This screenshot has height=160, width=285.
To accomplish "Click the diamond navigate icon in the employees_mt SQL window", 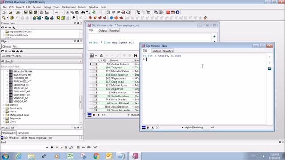I will click(214, 36).
